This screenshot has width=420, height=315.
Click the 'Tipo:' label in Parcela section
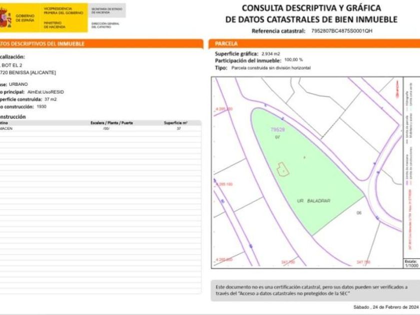(221, 68)
